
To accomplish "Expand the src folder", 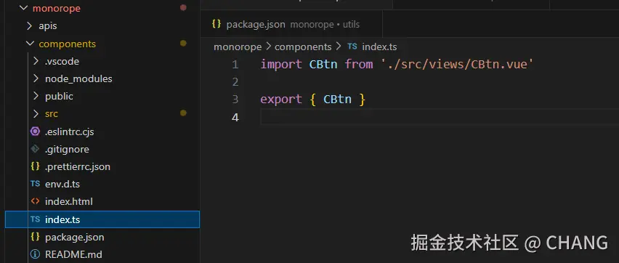I will (36, 114).
